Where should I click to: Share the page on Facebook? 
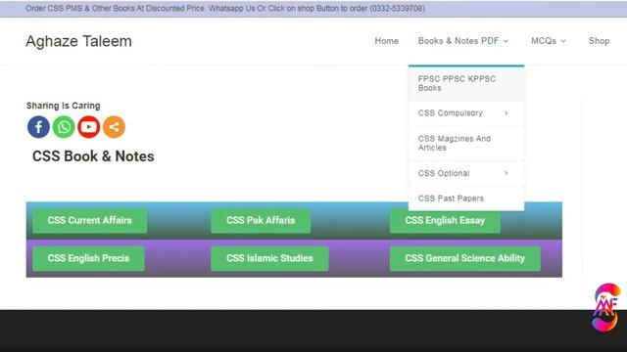coord(38,127)
